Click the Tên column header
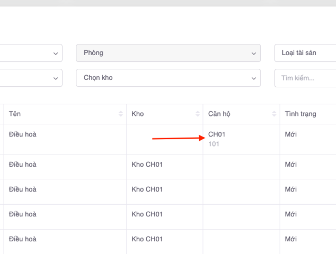336x254 pixels. (x=15, y=114)
